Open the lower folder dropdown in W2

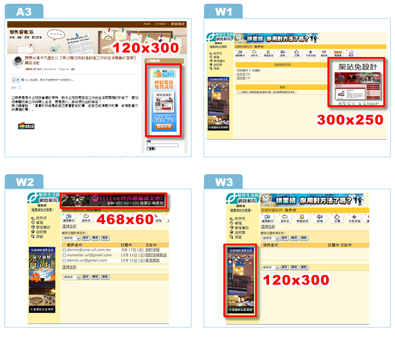coord(72,277)
